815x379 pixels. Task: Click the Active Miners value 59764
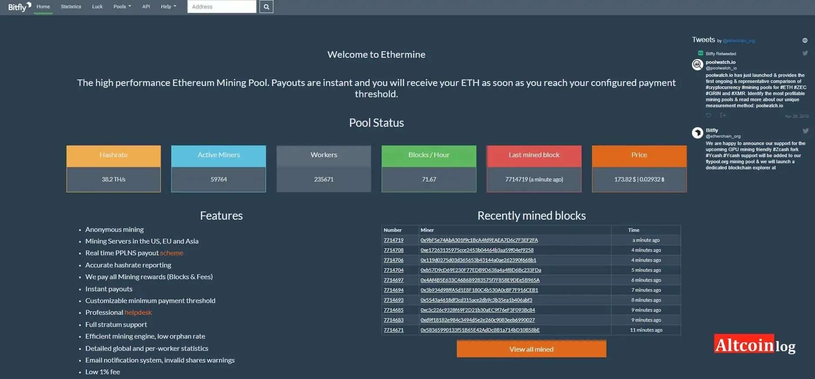[219, 179]
